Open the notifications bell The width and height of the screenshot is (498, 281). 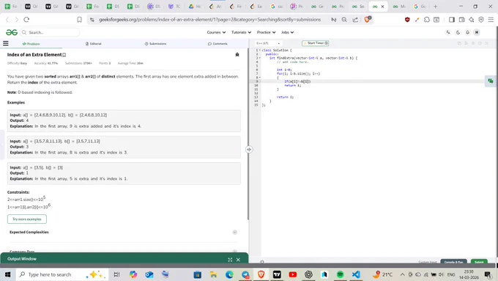[467, 32]
